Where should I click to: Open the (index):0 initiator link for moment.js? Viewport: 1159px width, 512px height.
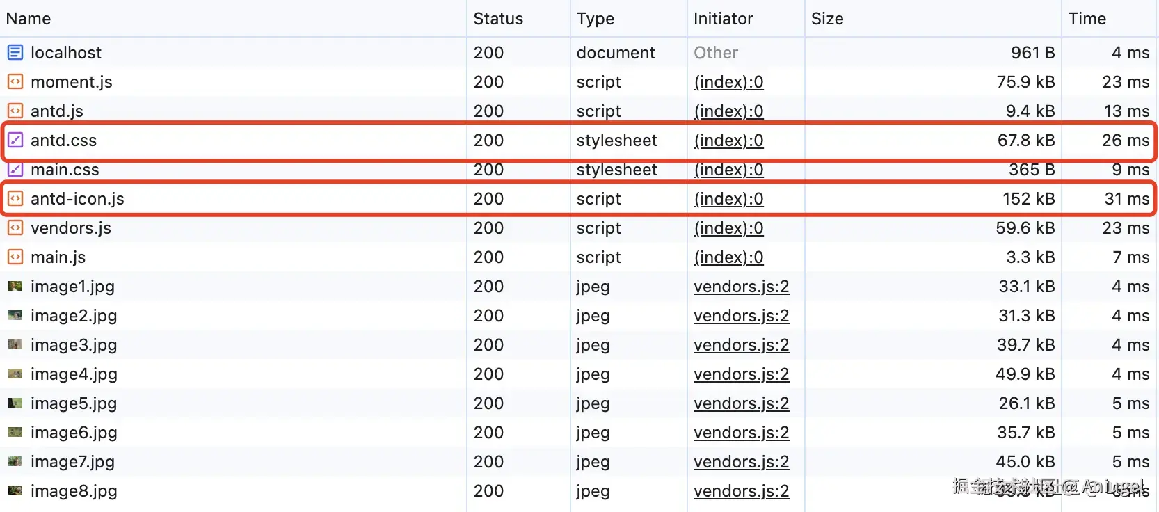[728, 82]
